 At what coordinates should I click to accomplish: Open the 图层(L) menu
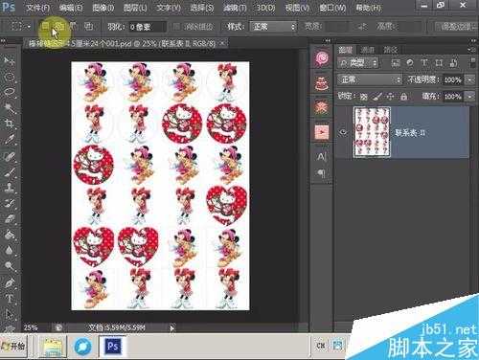tap(135, 8)
